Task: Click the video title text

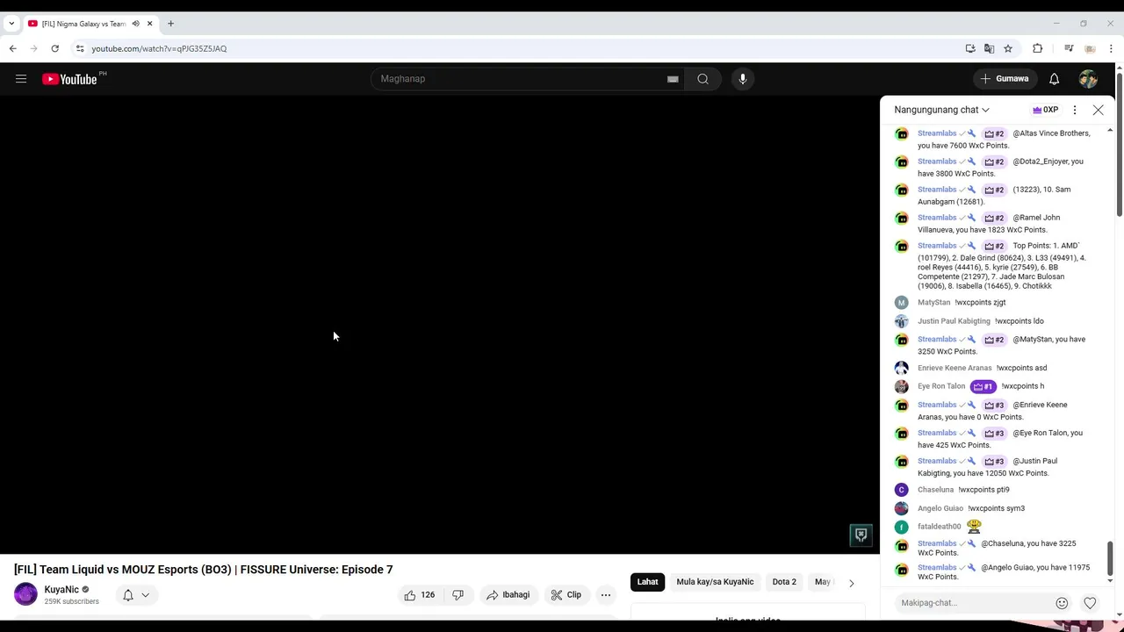Action: (x=204, y=570)
